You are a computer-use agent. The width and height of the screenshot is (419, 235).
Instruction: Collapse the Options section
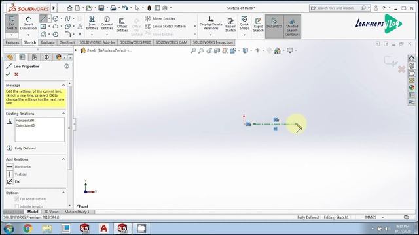pyautogui.click(x=64, y=193)
